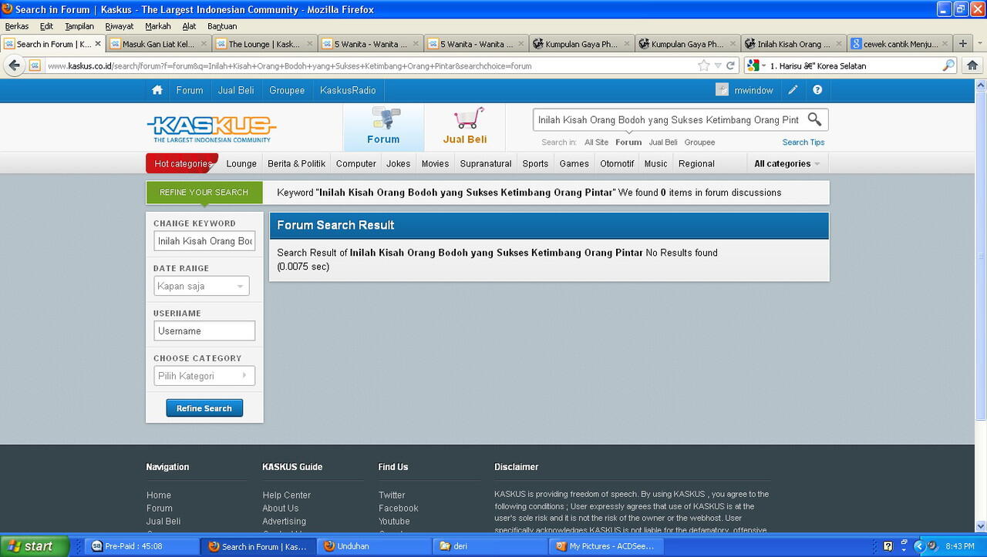Open the Search Tips link

tap(803, 143)
